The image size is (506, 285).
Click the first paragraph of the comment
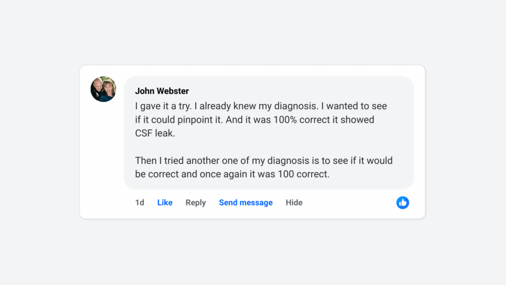click(261, 120)
